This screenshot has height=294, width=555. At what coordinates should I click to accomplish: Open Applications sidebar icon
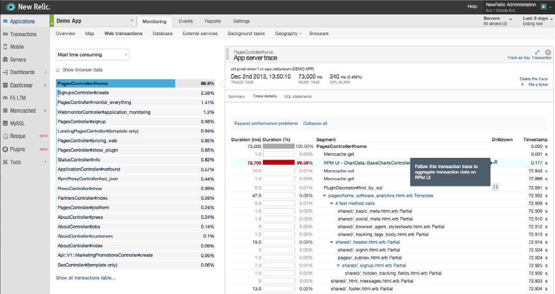pyautogui.click(x=5, y=21)
